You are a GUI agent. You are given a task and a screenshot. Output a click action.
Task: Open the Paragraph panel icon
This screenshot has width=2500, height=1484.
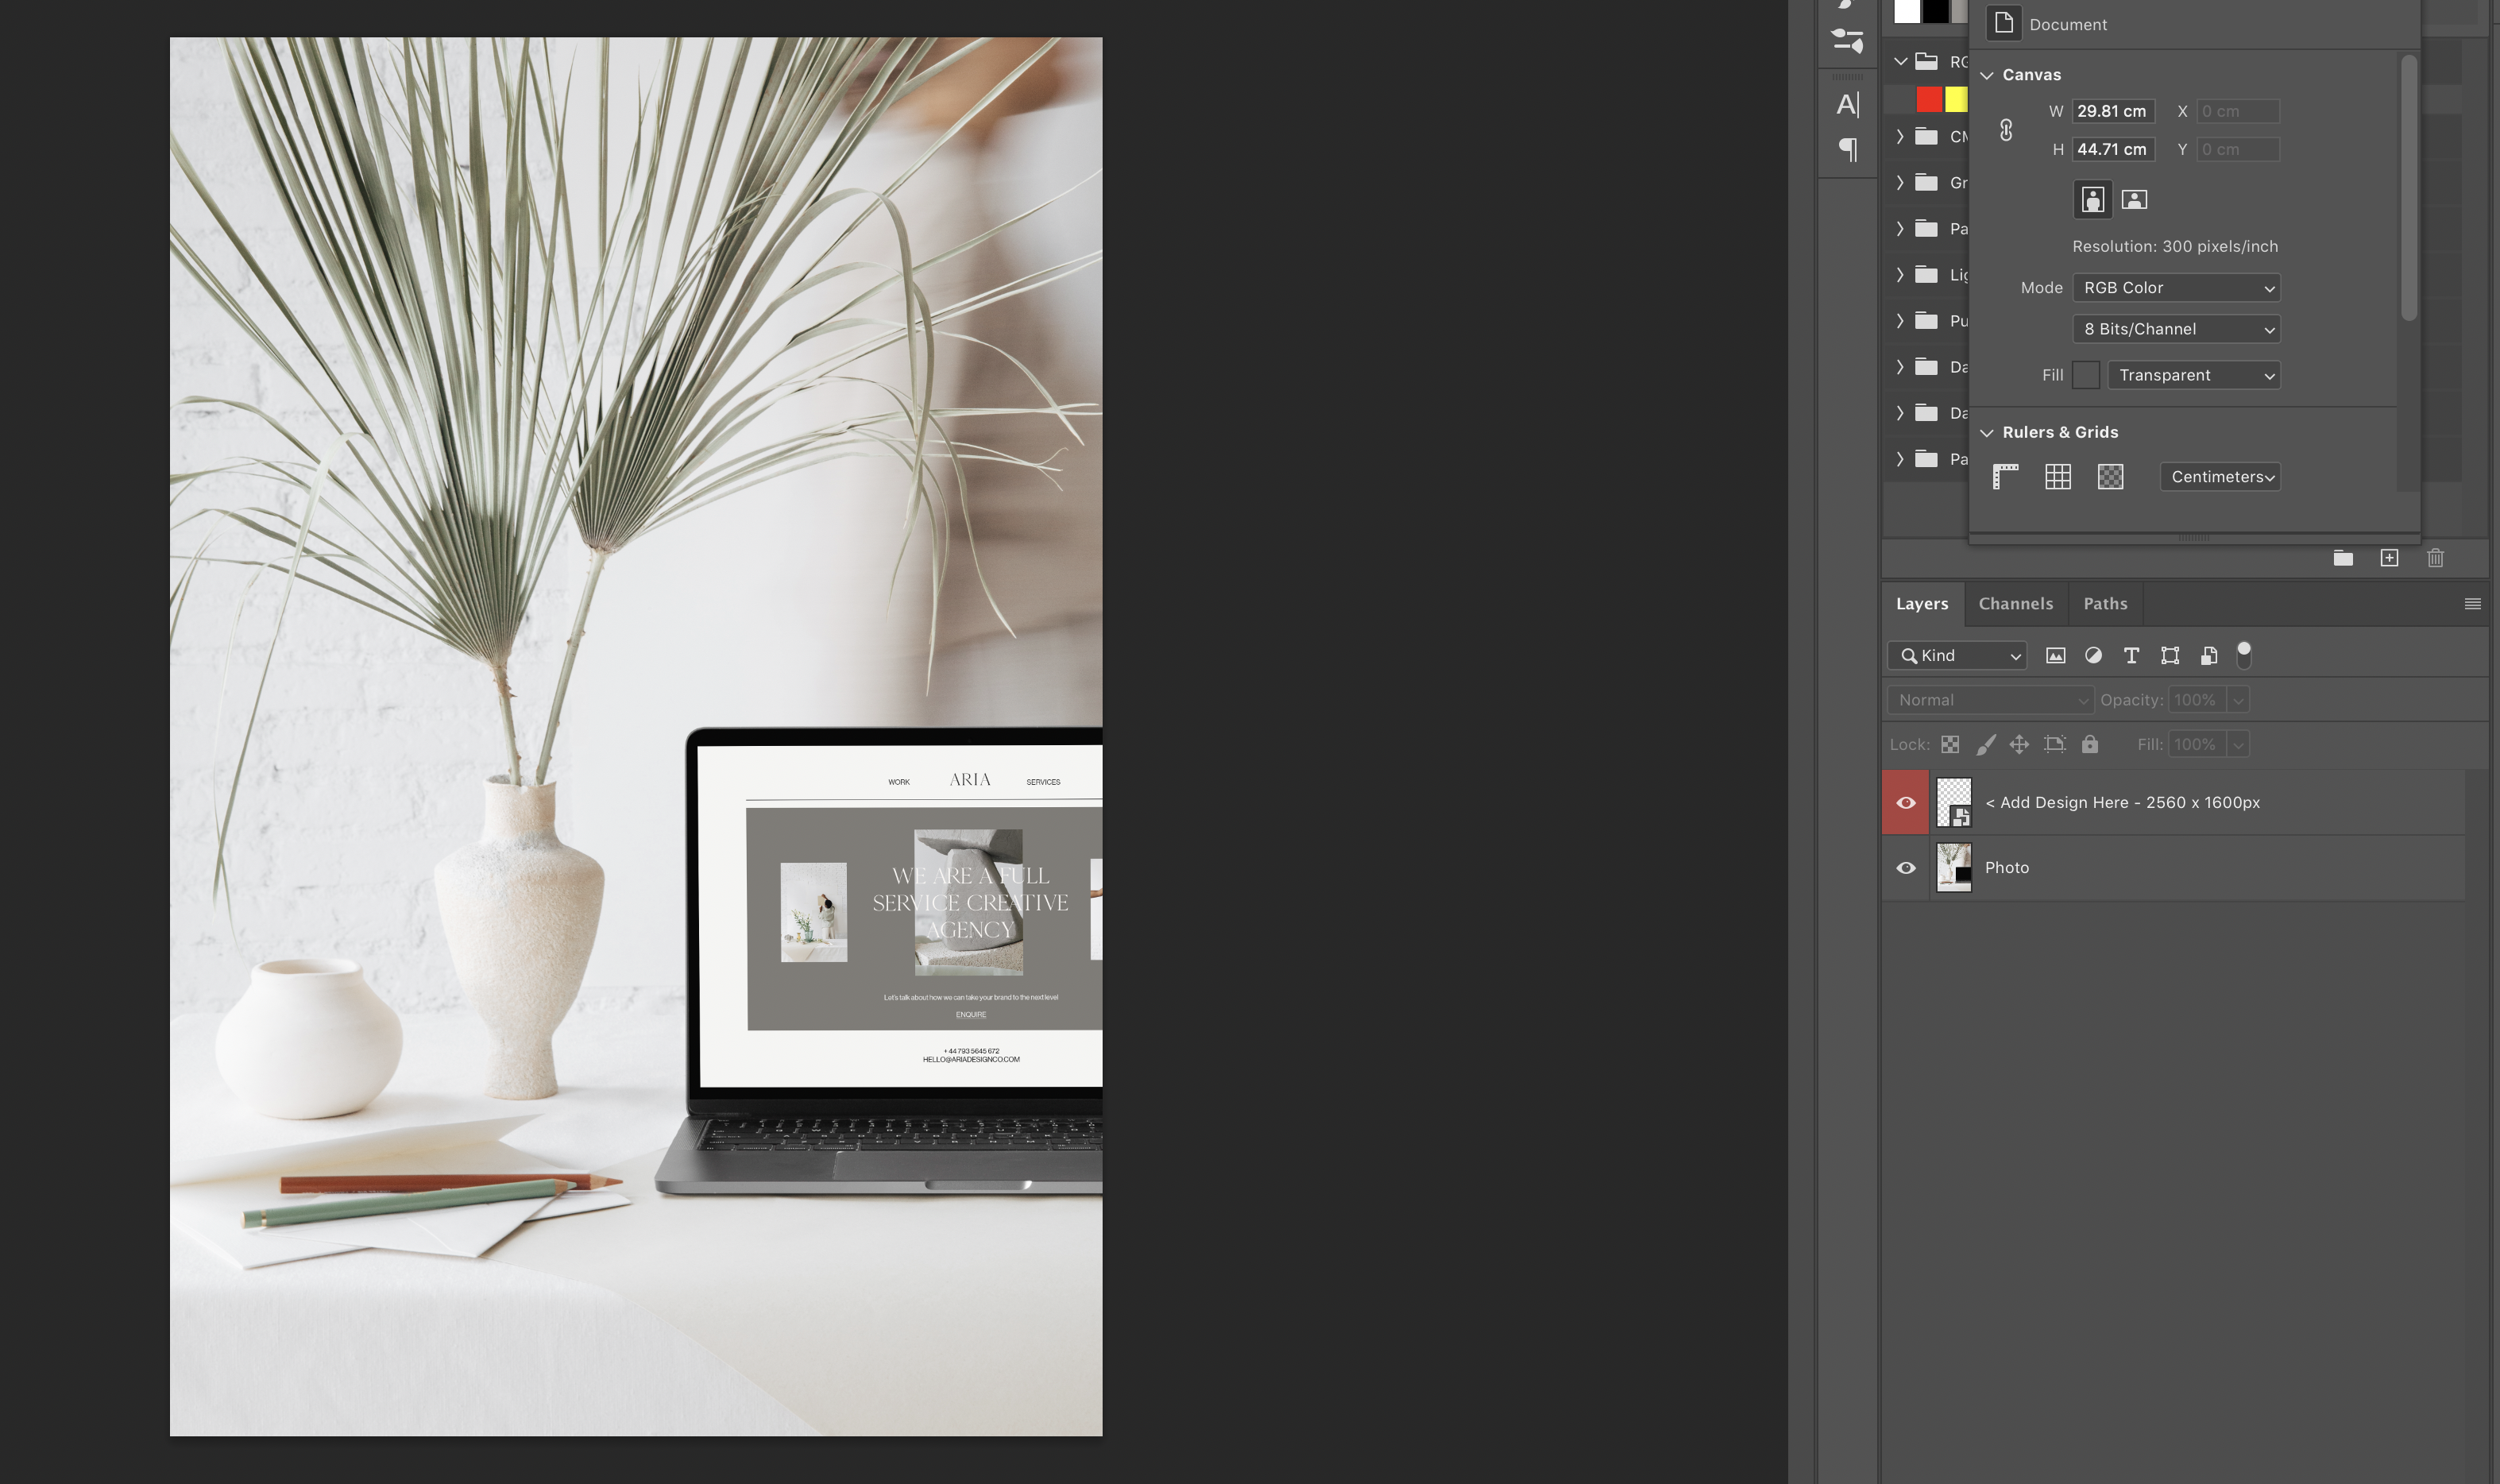(1848, 149)
